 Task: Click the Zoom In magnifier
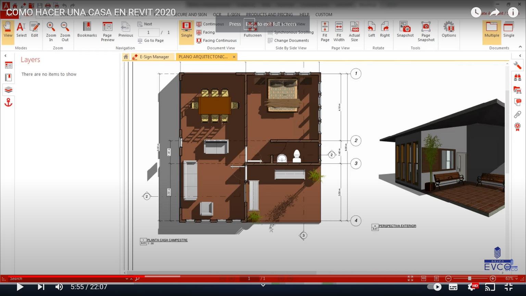(x=51, y=32)
